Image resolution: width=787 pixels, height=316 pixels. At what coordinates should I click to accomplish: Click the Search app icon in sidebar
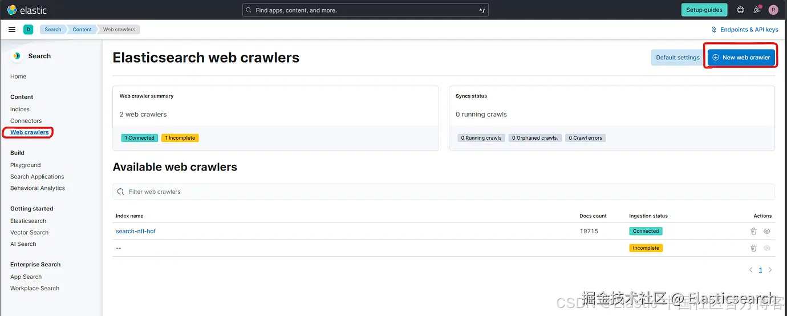click(x=17, y=56)
